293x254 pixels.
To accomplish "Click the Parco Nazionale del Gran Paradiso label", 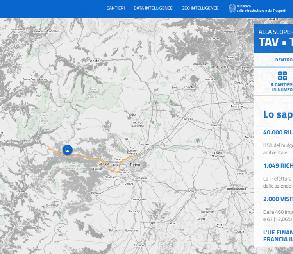I will click(x=93, y=93).
